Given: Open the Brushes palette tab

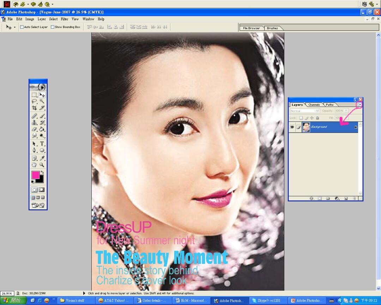Looking at the screenshot, I should coord(272,28).
